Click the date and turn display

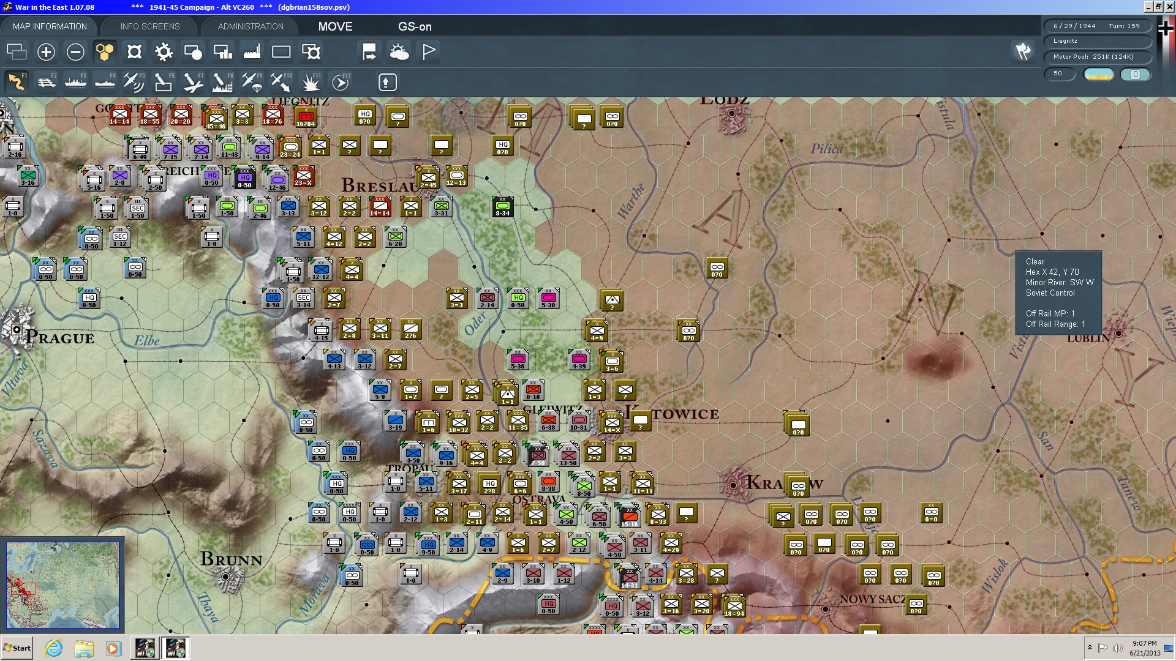pos(1097,26)
